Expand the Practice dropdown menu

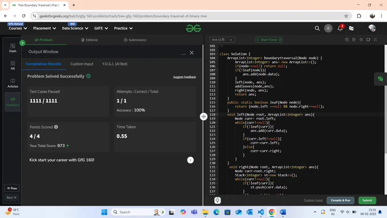click(x=123, y=28)
